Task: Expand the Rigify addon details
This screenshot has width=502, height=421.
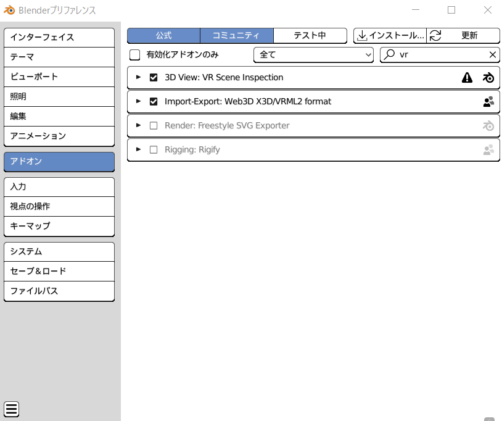Action: coord(138,149)
